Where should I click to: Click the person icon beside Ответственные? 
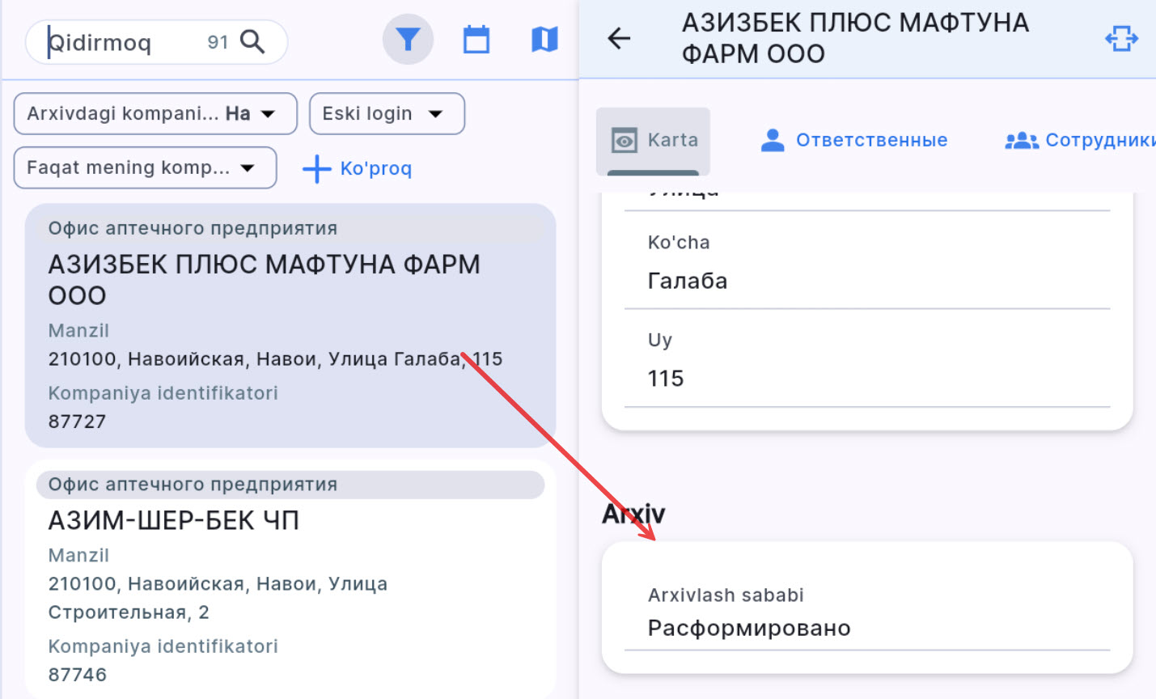tap(772, 139)
